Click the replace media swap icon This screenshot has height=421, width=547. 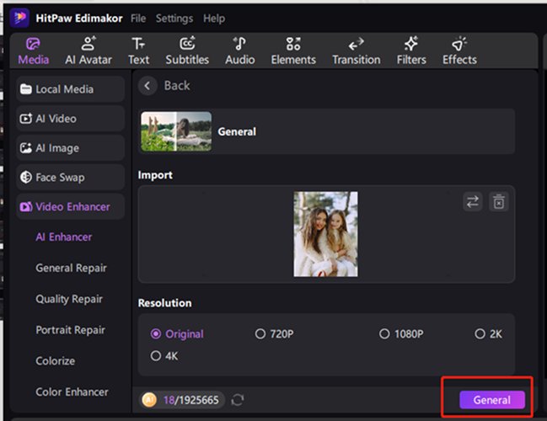[x=473, y=201]
